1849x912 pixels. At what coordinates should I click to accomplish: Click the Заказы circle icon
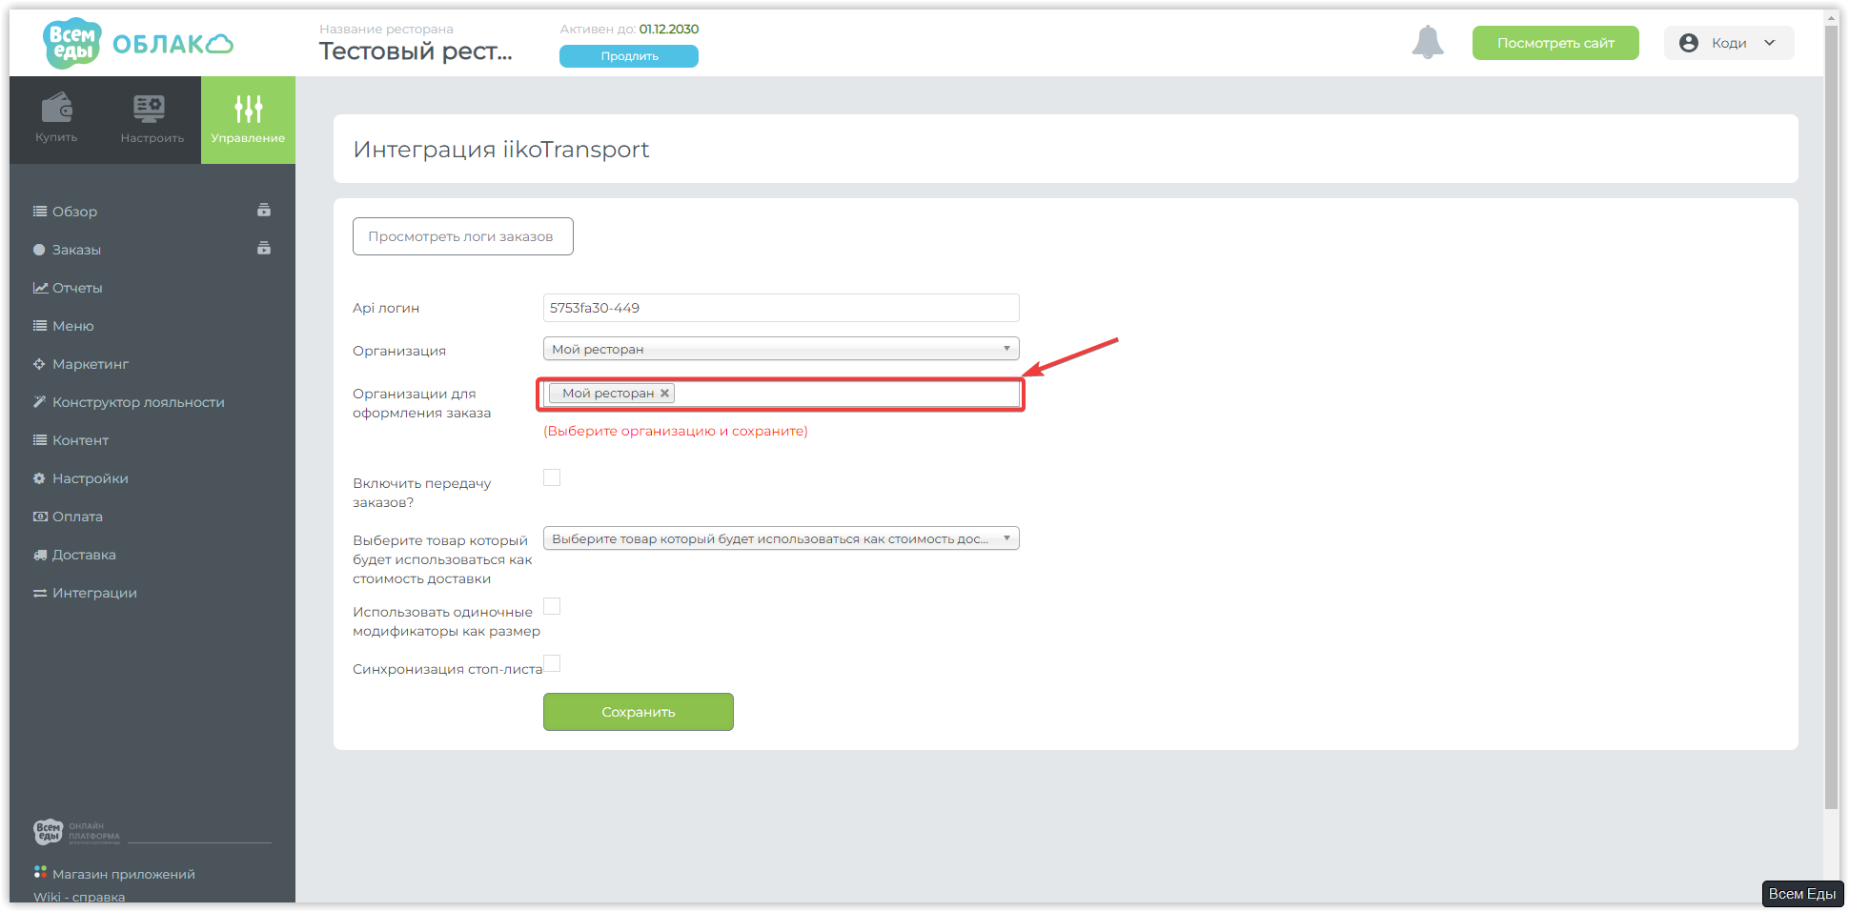point(39,250)
